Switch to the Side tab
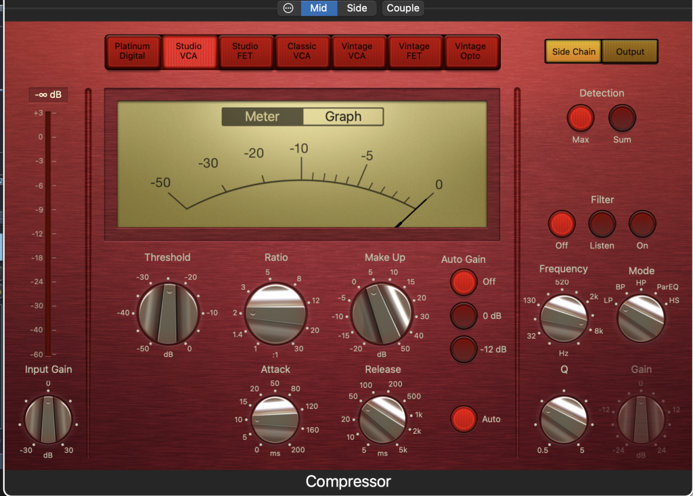Screen dimensions: 693x496 point(357,8)
